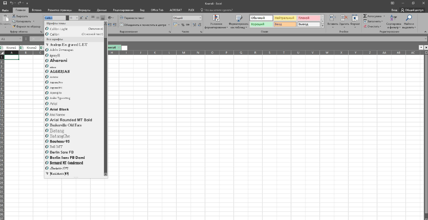Switch to the Формулы tab
428x220 pixels.
coord(84,10)
